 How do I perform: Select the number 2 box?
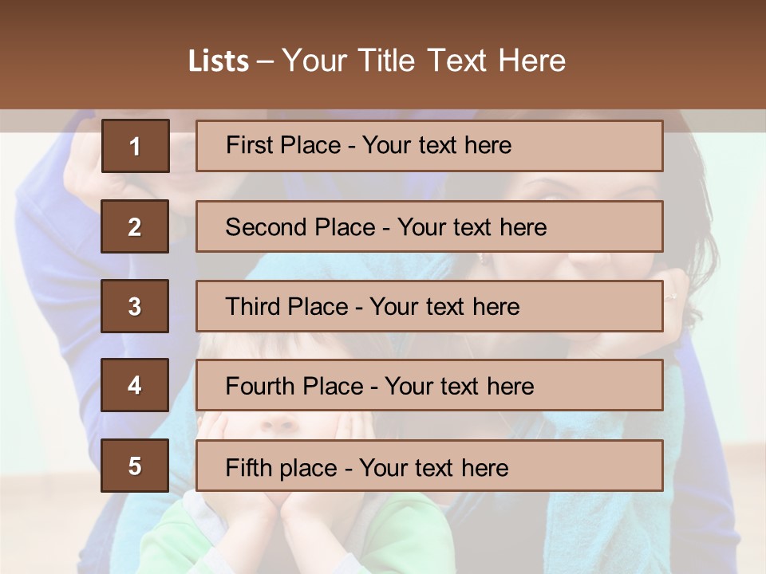(135, 226)
